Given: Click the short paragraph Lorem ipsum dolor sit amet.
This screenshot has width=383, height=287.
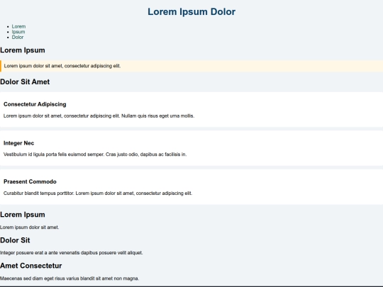Looking at the screenshot, I should pyautogui.click(x=29, y=227).
